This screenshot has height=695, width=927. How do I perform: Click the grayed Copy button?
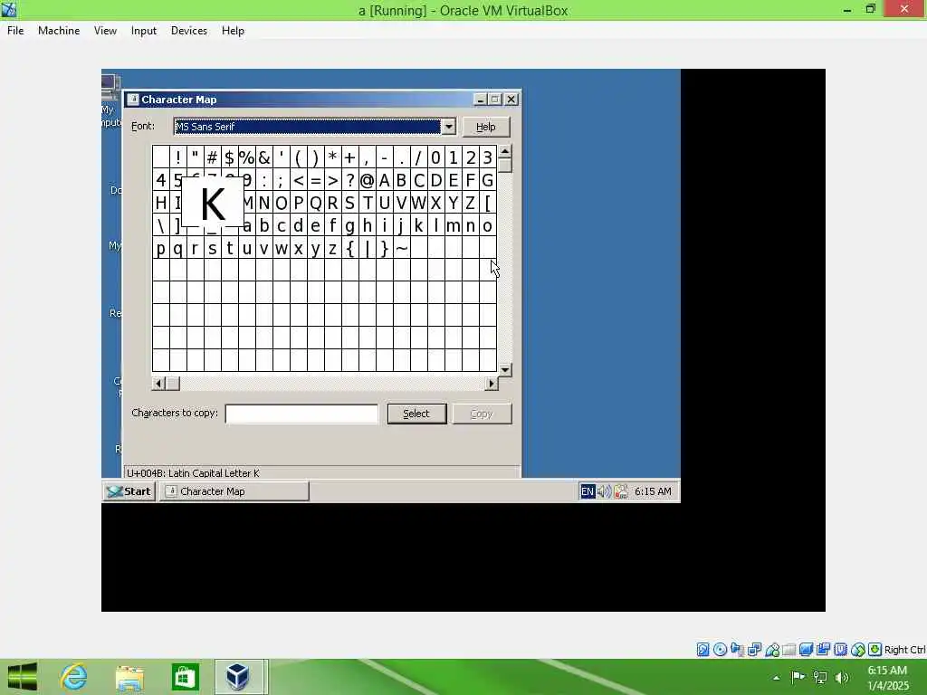tap(482, 414)
